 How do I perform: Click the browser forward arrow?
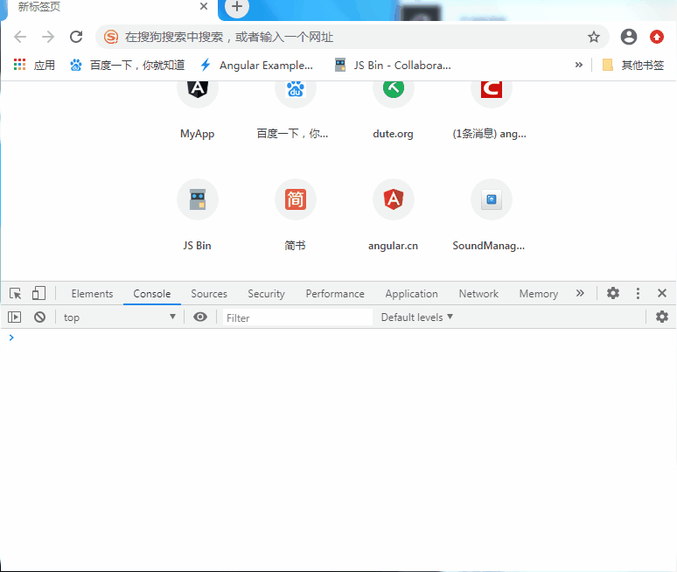pos(48,37)
